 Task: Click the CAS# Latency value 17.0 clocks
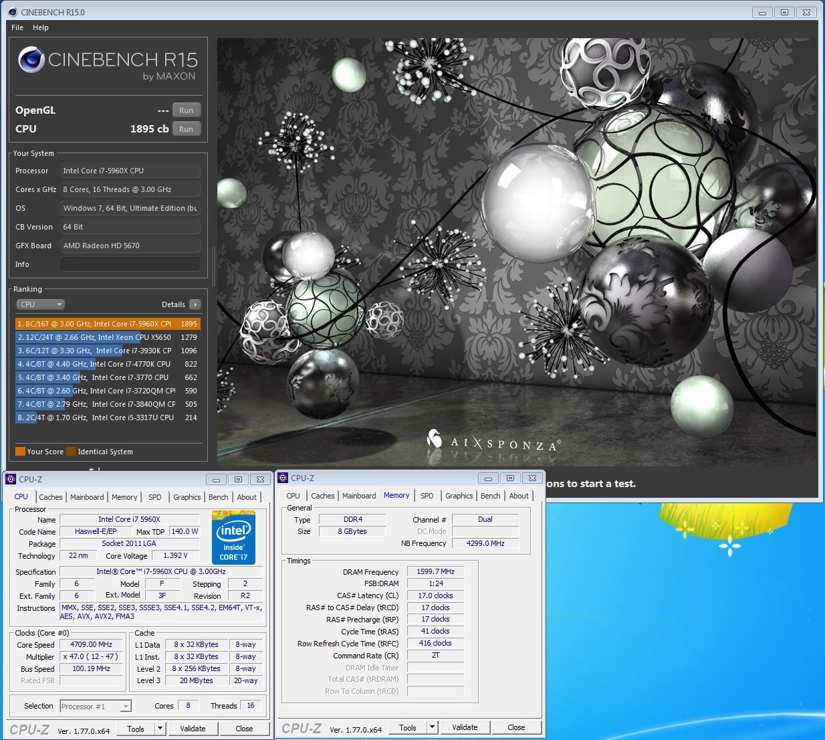pos(436,595)
